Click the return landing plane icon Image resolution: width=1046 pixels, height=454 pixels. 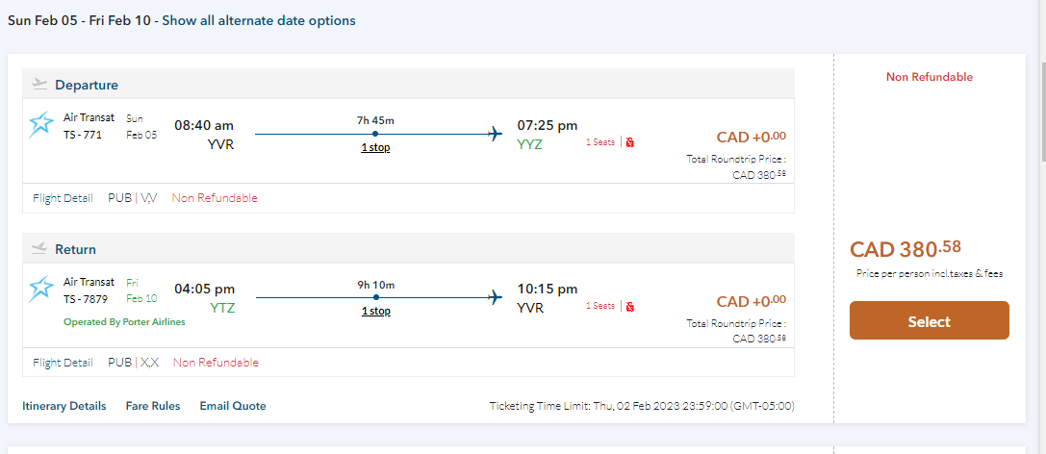[39, 249]
